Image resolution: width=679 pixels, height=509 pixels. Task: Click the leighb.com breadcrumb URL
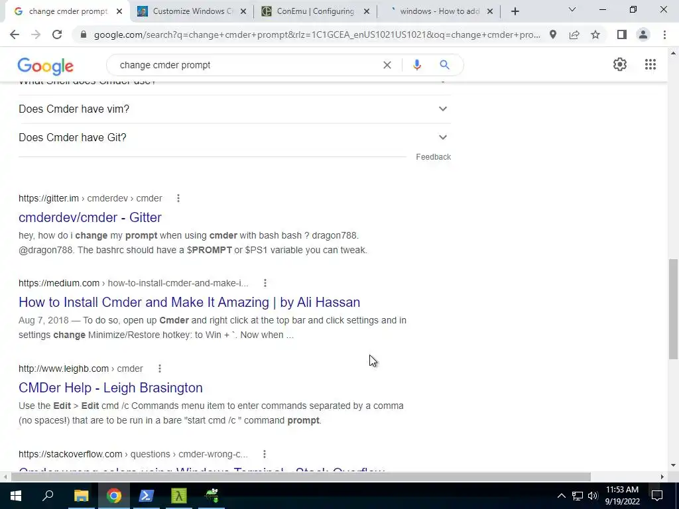click(80, 368)
